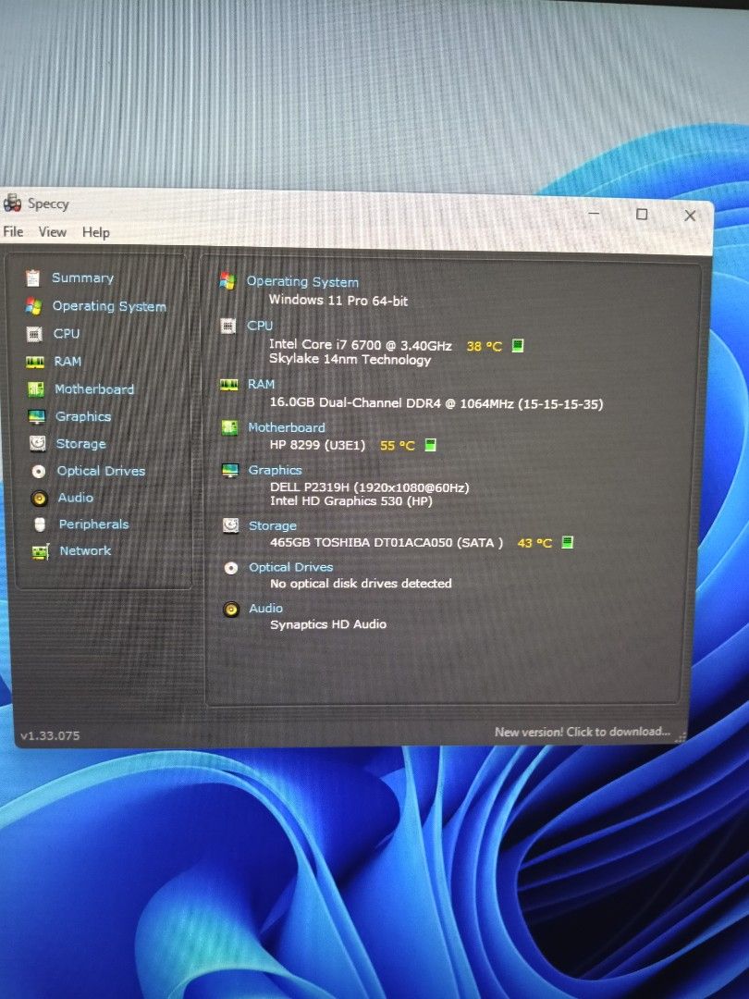Click the Speccy title bar app icon
This screenshot has height=999, width=749.
pos(13,203)
